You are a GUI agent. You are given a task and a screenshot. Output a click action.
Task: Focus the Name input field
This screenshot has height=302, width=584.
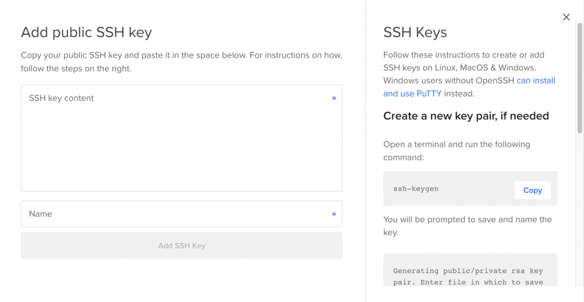[x=177, y=214]
